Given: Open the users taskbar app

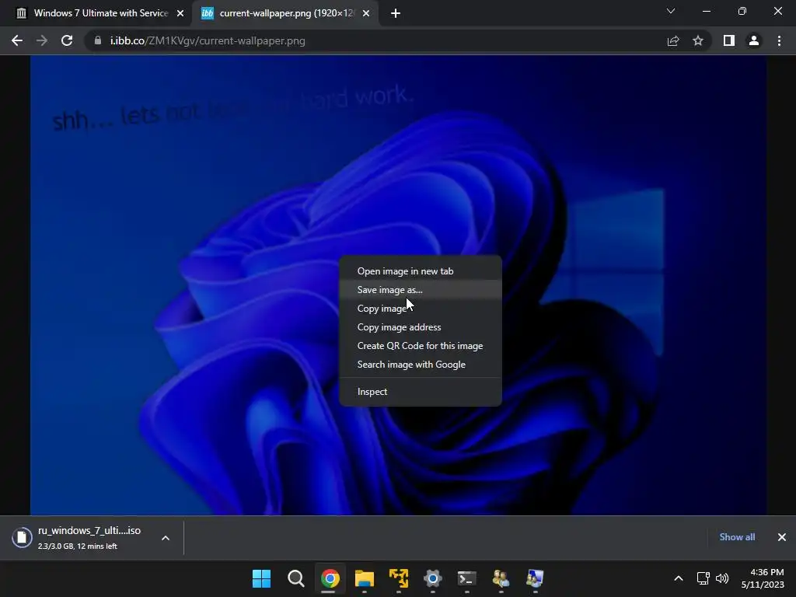Looking at the screenshot, I should [501, 578].
